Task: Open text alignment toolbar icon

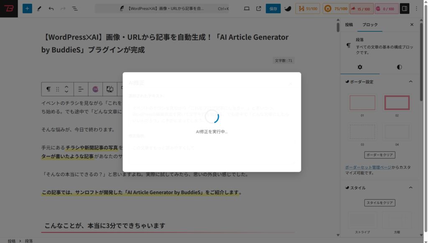Action: 81,89
